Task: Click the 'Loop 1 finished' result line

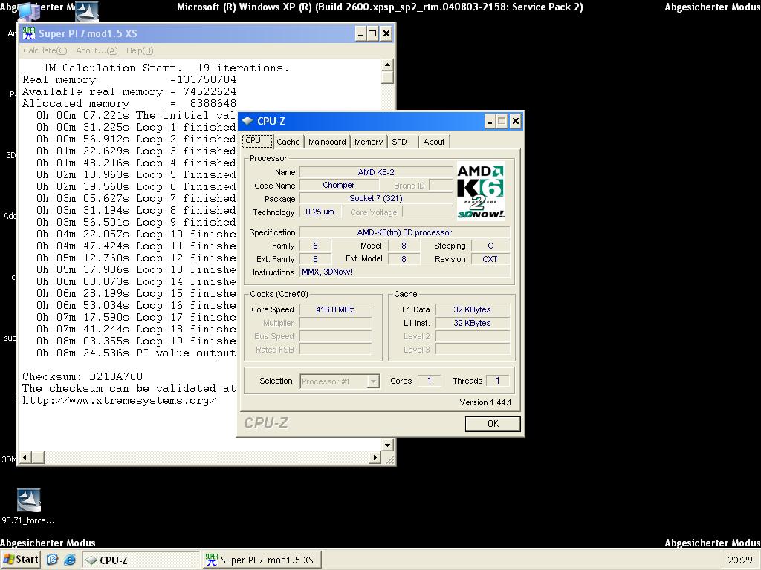Action: (136, 128)
